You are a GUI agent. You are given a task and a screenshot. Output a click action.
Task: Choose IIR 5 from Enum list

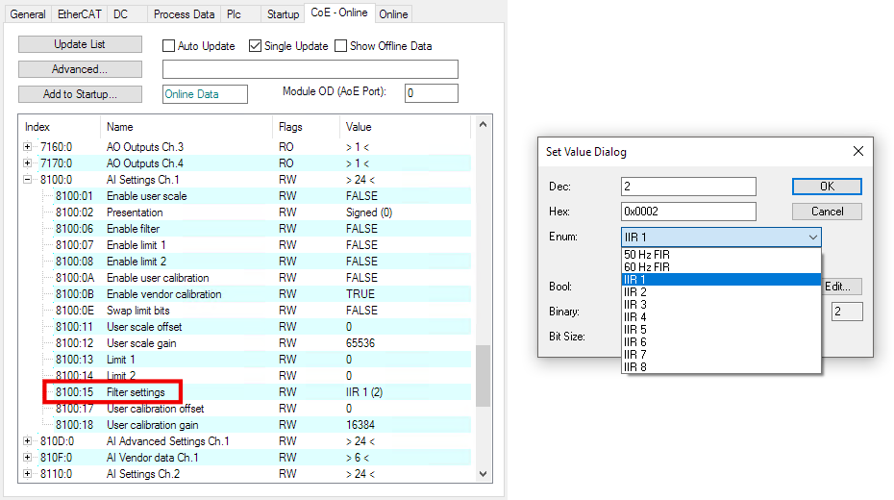pyautogui.click(x=721, y=330)
